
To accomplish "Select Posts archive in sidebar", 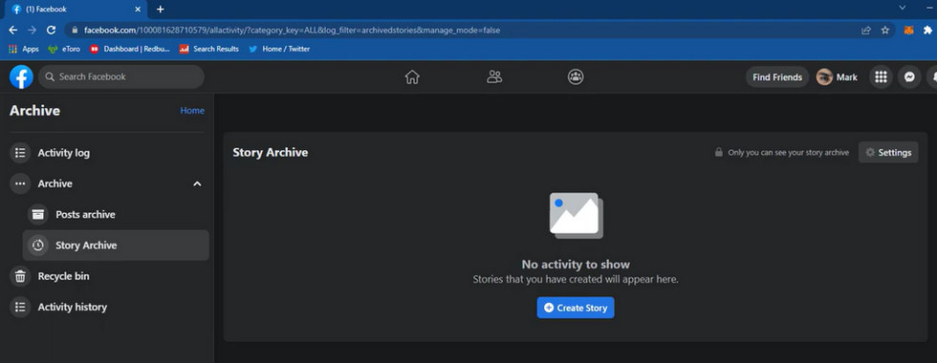I will [116, 214].
